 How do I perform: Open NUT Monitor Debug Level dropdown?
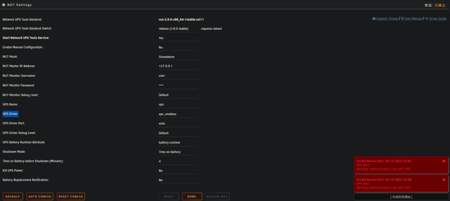[x=178, y=95]
